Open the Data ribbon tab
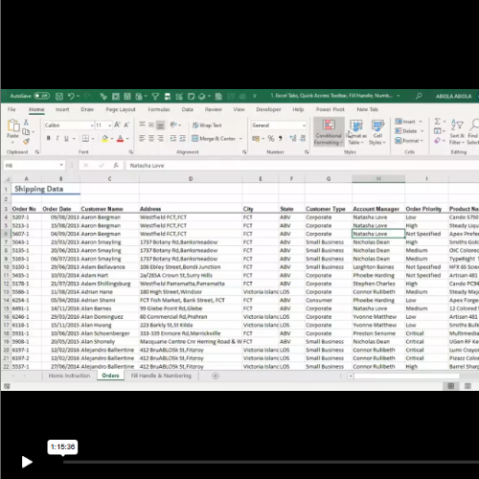 (188, 109)
